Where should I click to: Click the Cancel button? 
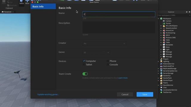125,95
